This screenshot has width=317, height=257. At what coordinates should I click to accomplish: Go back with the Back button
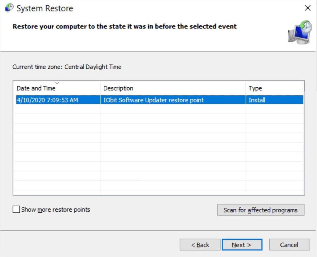[200, 245]
